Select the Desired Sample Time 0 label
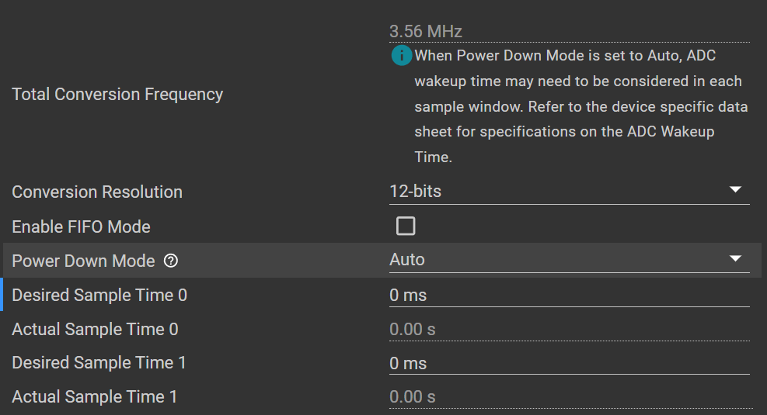The width and height of the screenshot is (767, 415). coord(99,296)
